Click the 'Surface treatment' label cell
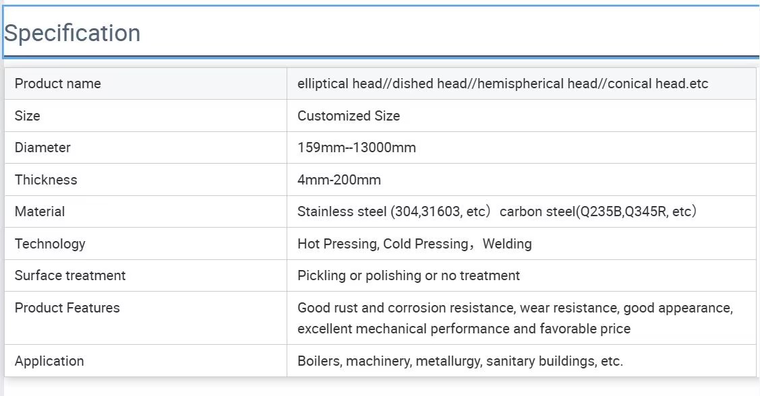 coord(146,275)
